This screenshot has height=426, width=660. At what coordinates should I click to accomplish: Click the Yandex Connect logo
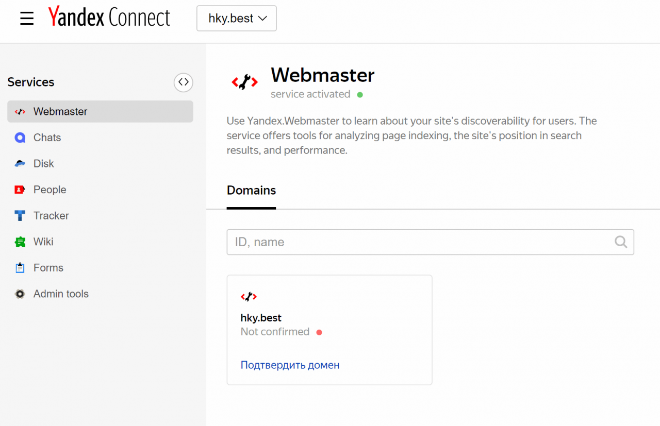point(109,18)
